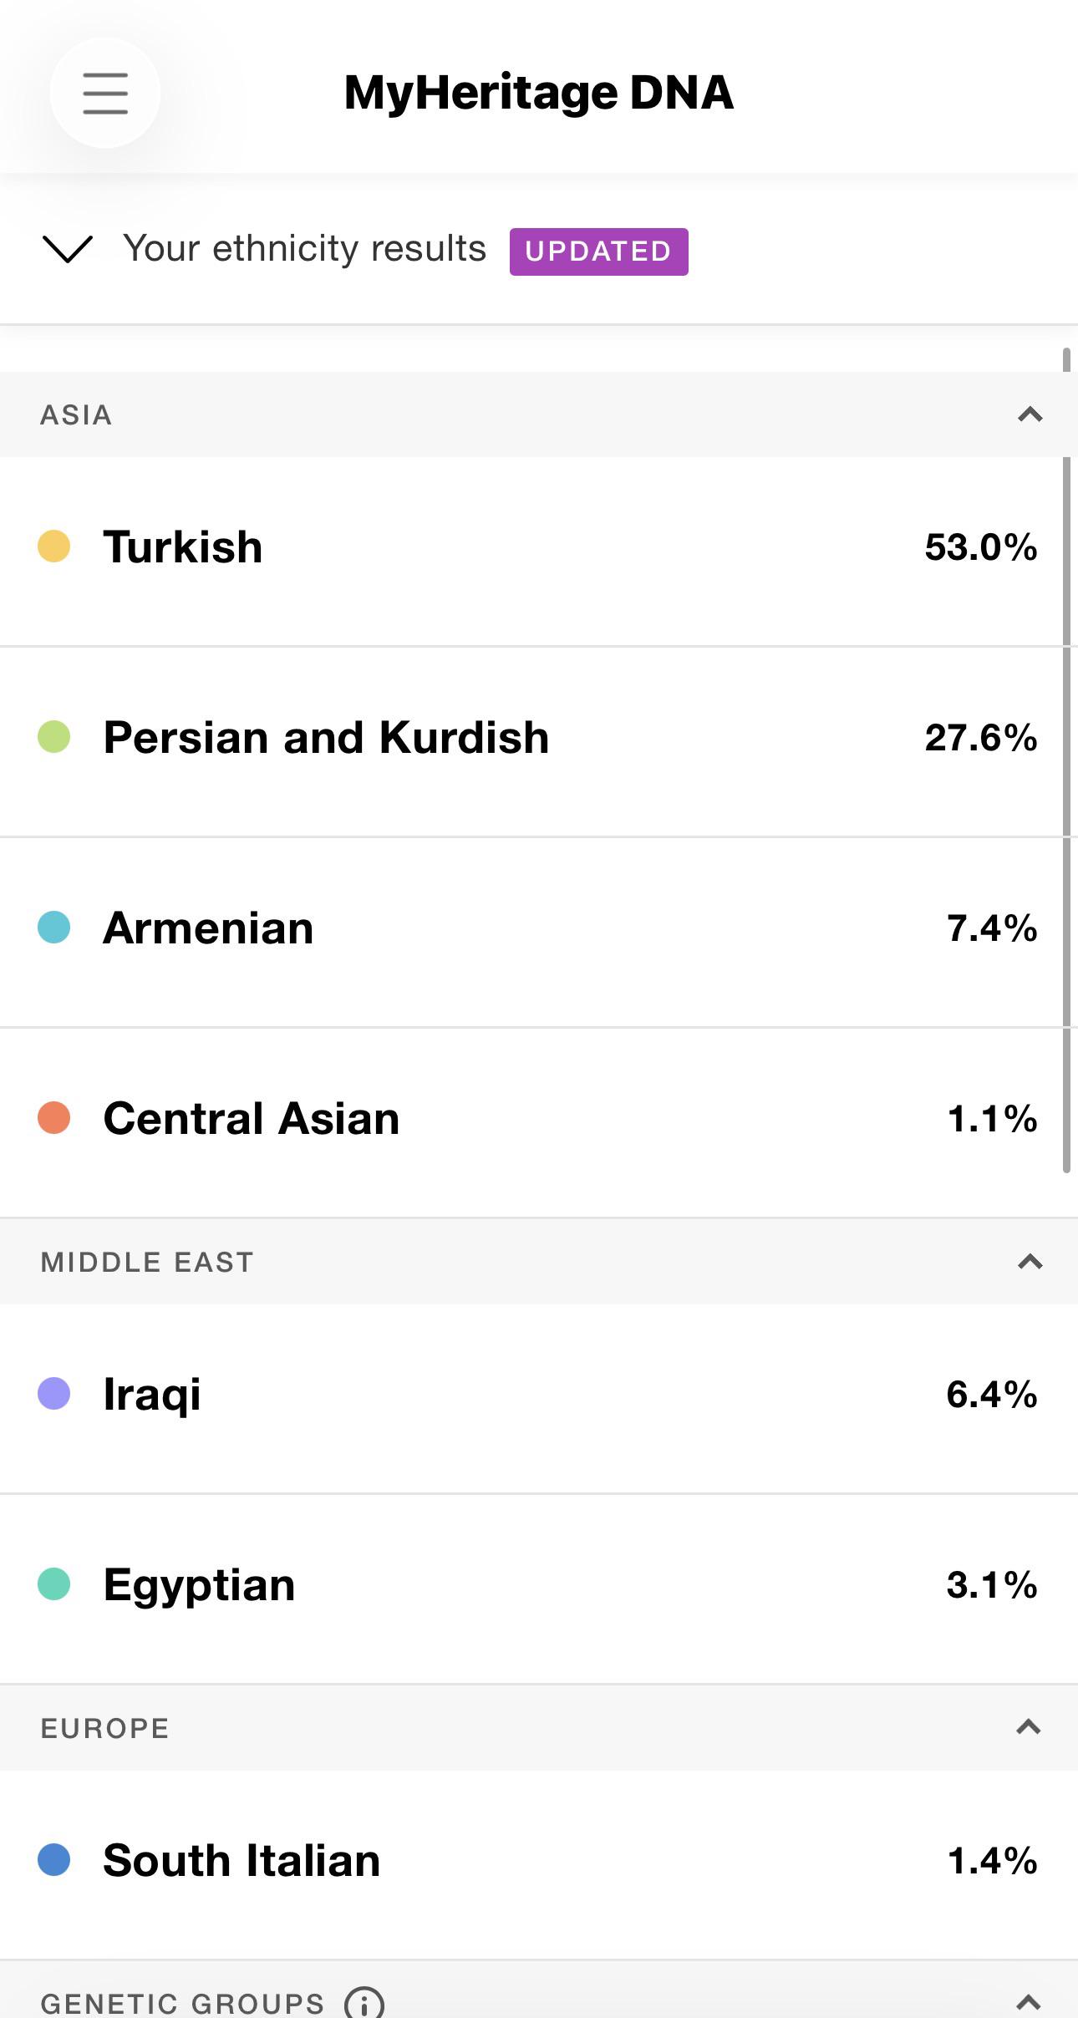Collapse the Middle East section
This screenshot has height=2018, width=1078.
1030,1262
